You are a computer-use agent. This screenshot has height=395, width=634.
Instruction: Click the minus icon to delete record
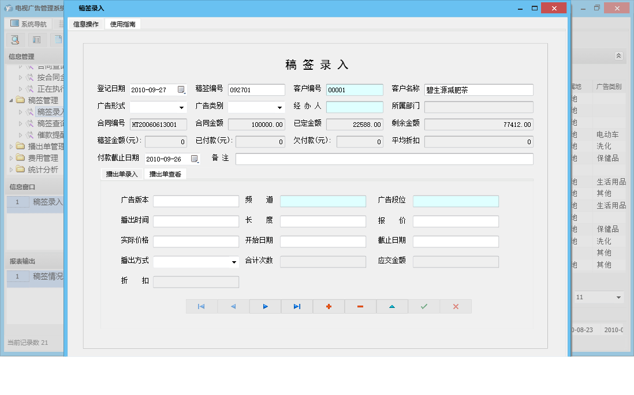click(x=360, y=306)
